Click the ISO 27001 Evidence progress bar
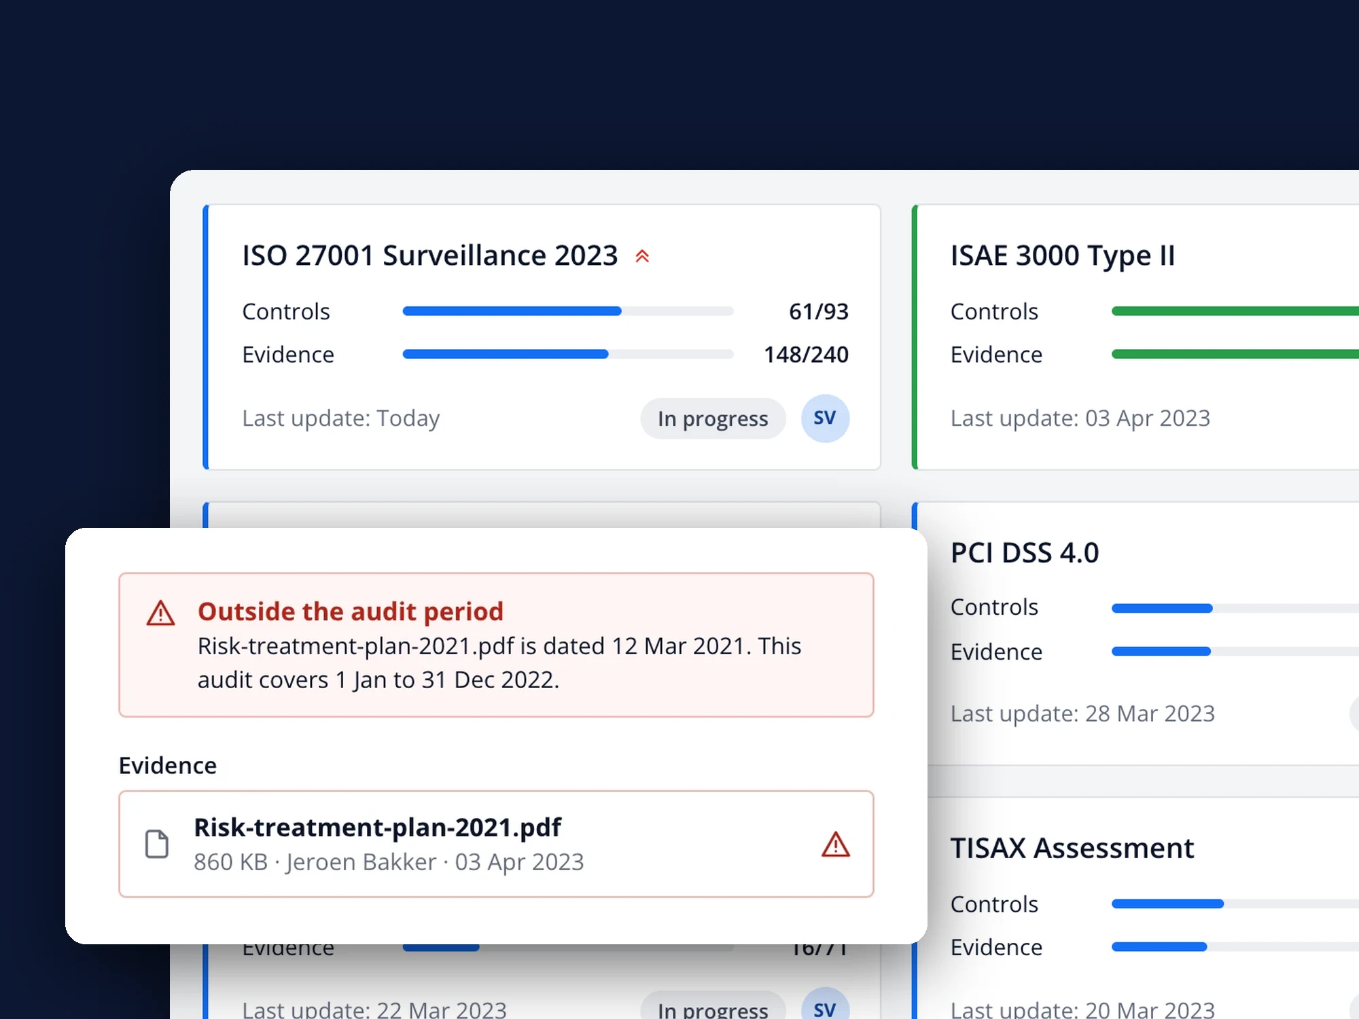This screenshot has height=1019, width=1359. point(568,354)
